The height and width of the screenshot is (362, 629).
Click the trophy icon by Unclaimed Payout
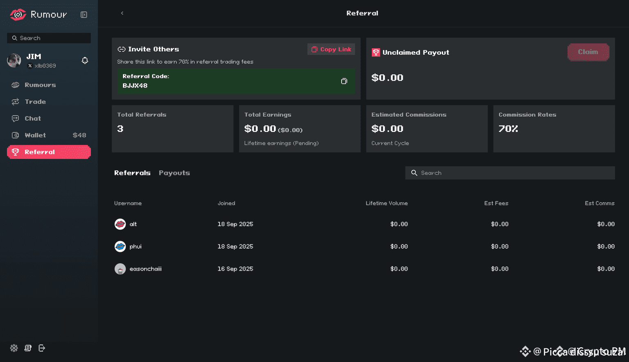pyautogui.click(x=376, y=52)
